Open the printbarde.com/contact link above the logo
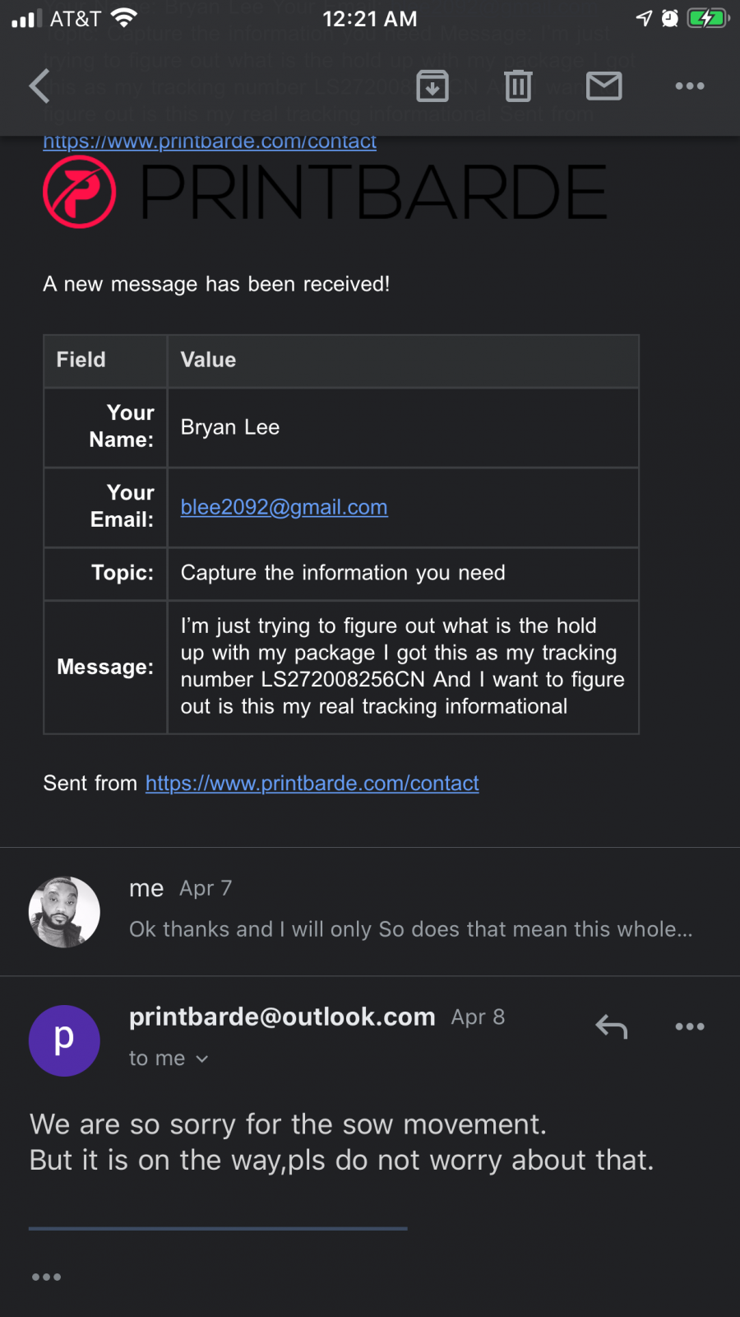 (210, 142)
